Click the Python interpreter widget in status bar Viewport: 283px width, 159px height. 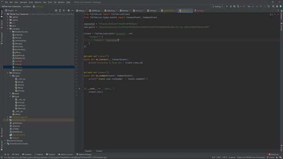(x=251, y=157)
